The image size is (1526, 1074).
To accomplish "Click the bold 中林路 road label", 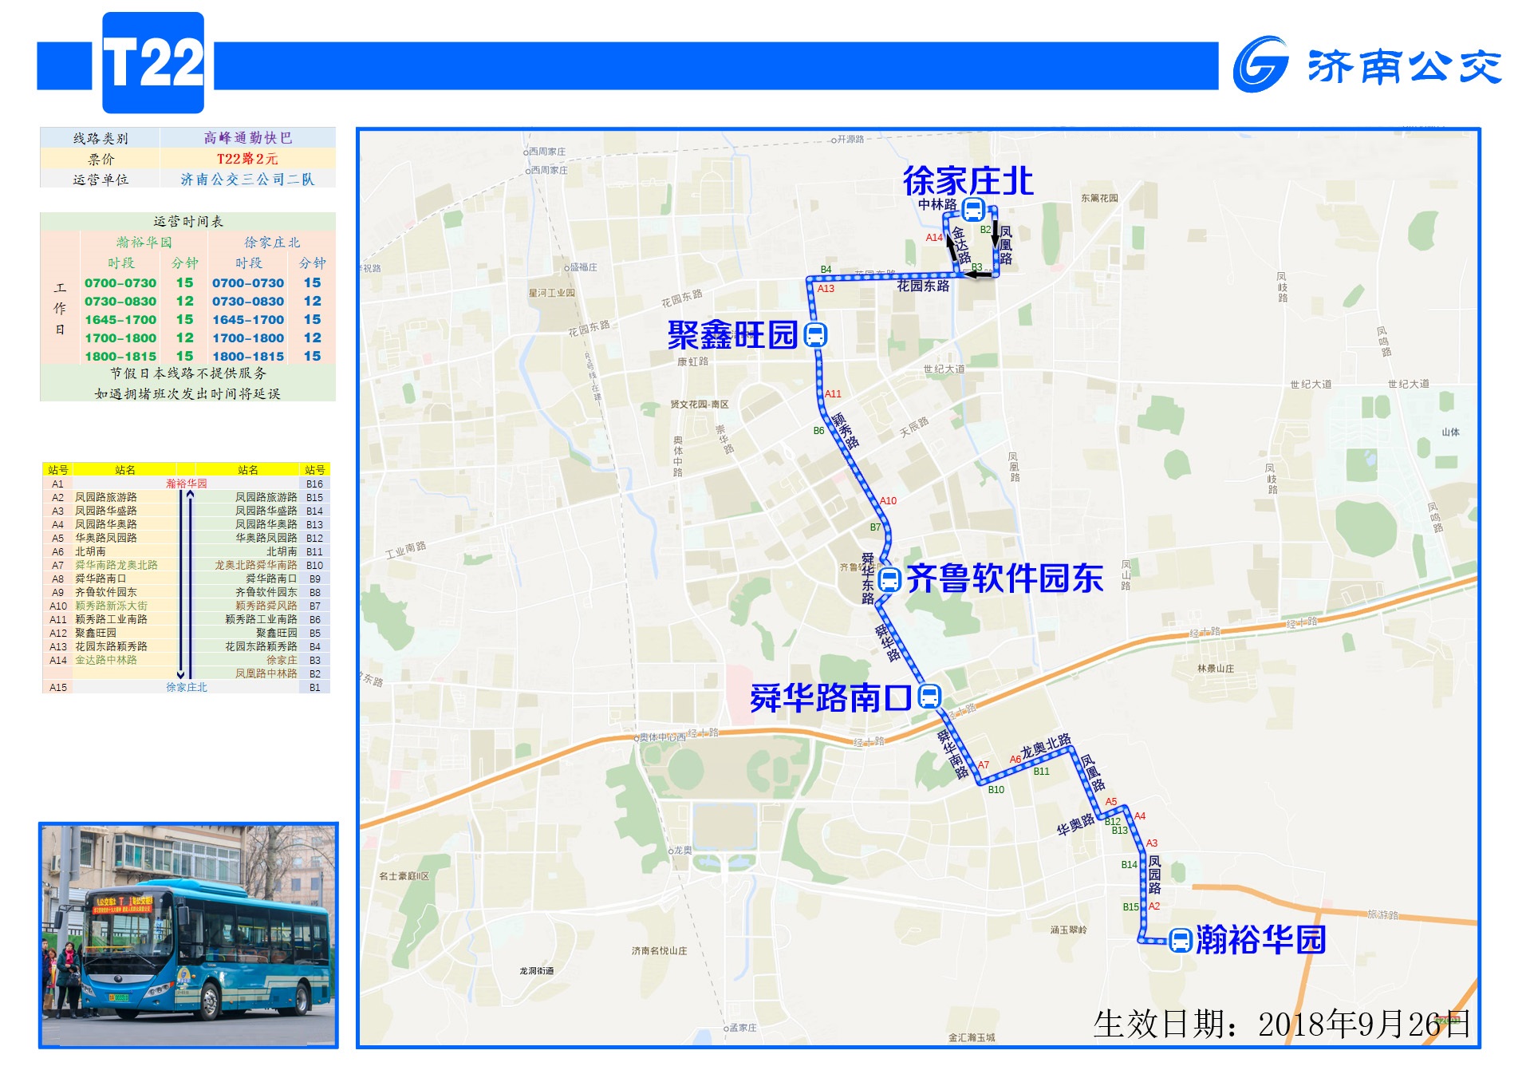I will [937, 204].
